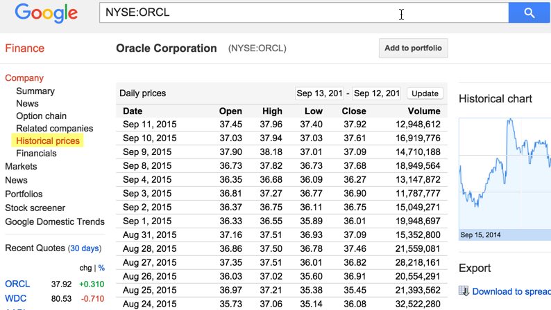Click the high price 38.18 for Sep 9
Screen dimensions: 551x310
(271, 152)
